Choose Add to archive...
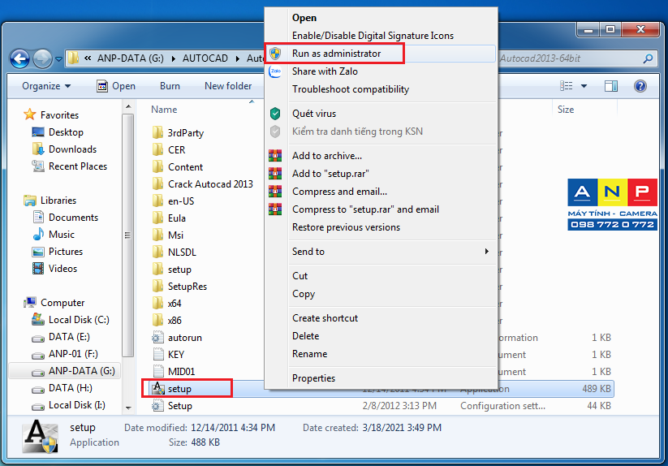668x466 pixels. click(x=381, y=156)
